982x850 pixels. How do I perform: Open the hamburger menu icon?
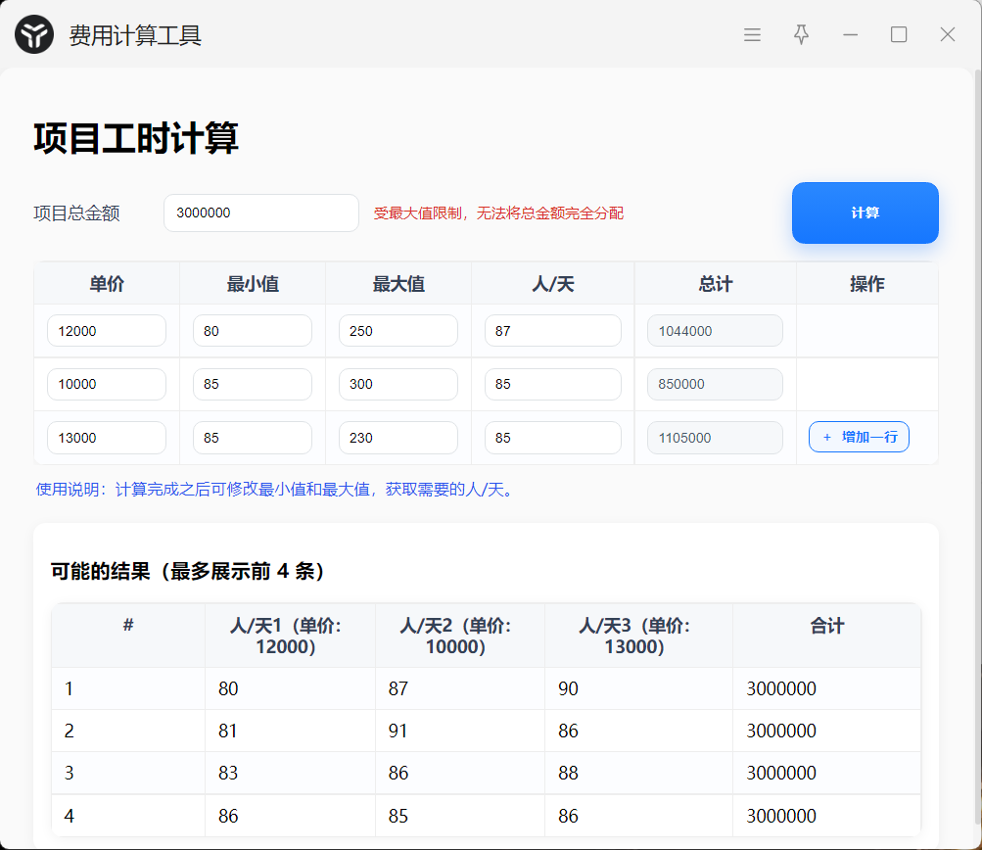pyautogui.click(x=752, y=34)
